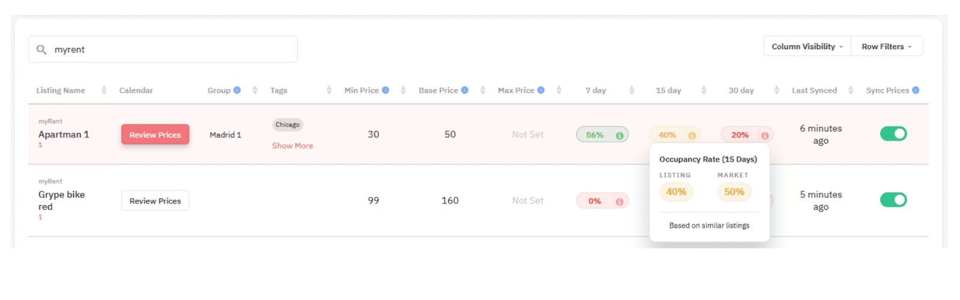The height and width of the screenshot is (300, 960).
Task: Sort by 30 day column arrows
Action: point(776,90)
